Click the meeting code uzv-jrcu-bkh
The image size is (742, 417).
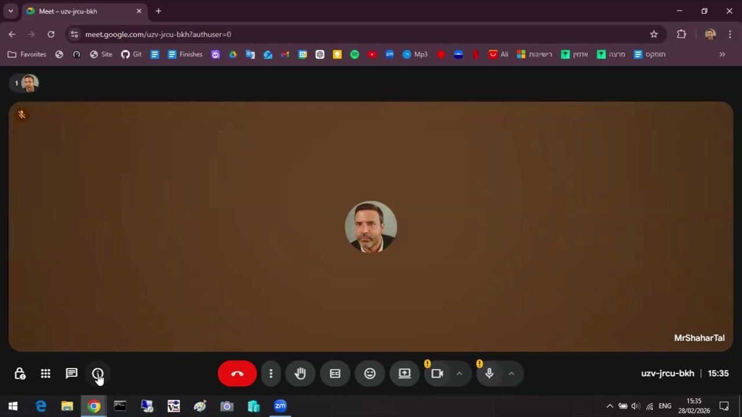pyautogui.click(x=667, y=374)
